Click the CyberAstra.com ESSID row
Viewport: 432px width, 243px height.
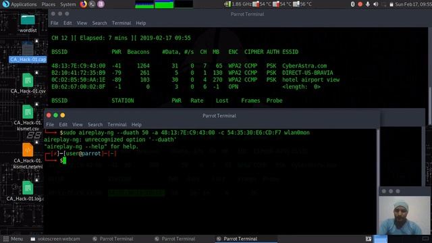click(189, 66)
